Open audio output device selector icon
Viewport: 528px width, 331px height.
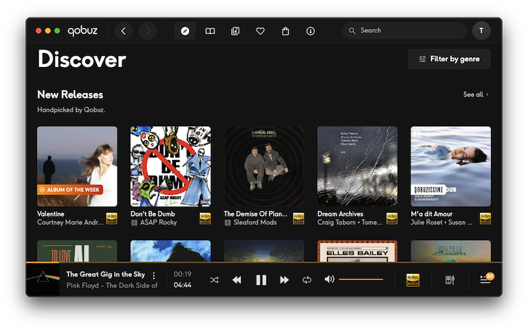coord(450,279)
